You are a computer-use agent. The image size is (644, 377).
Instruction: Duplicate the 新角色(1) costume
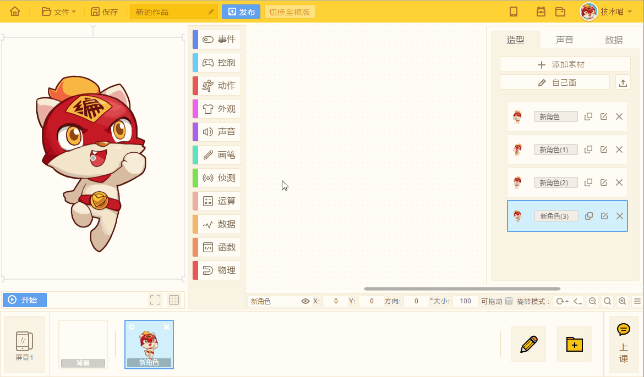click(x=588, y=149)
